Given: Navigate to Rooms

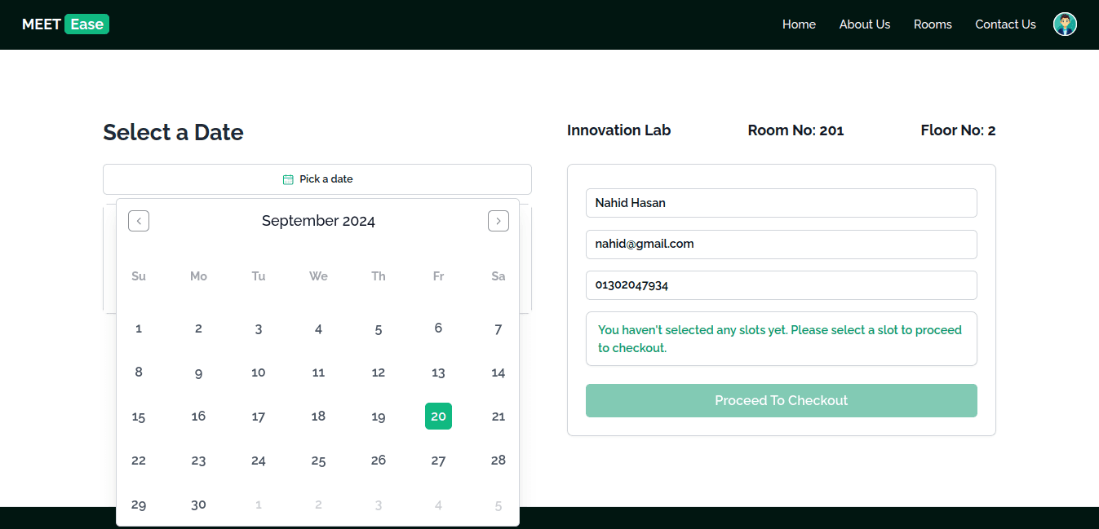Looking at the screenshot, I should click(x=933, y=24).
